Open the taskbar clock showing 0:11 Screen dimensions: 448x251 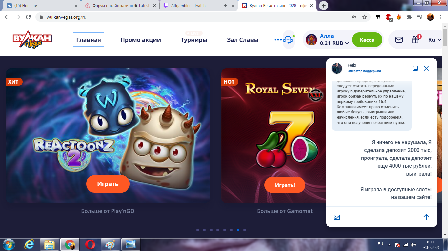[x=430, y=244]
